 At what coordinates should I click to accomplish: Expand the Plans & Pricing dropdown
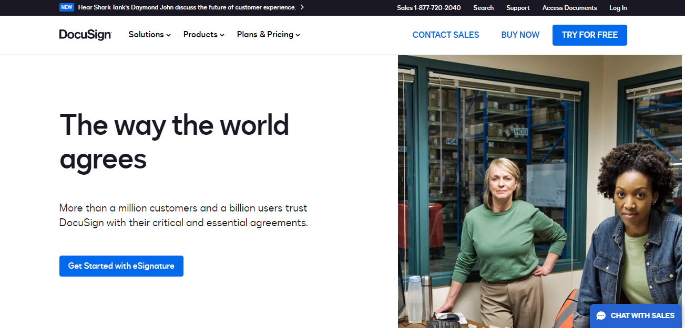coord(268,35)
